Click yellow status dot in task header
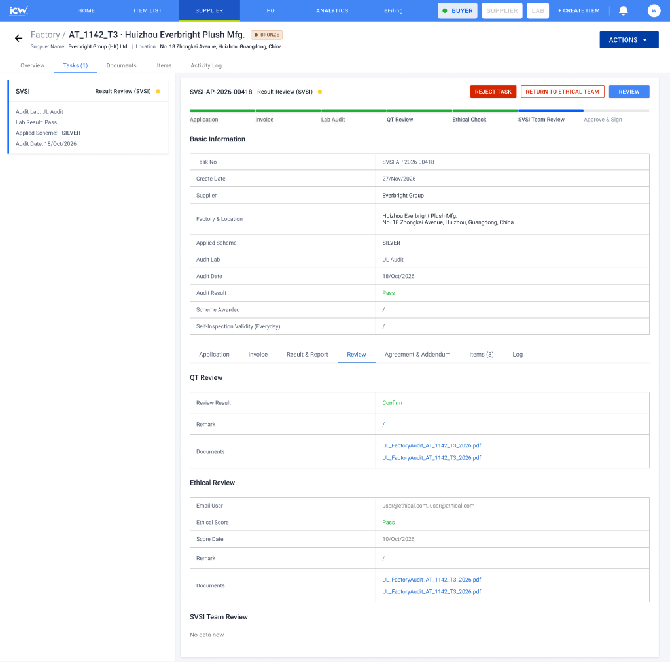Viewport: 670px width, 662px height. pos(319,92)
